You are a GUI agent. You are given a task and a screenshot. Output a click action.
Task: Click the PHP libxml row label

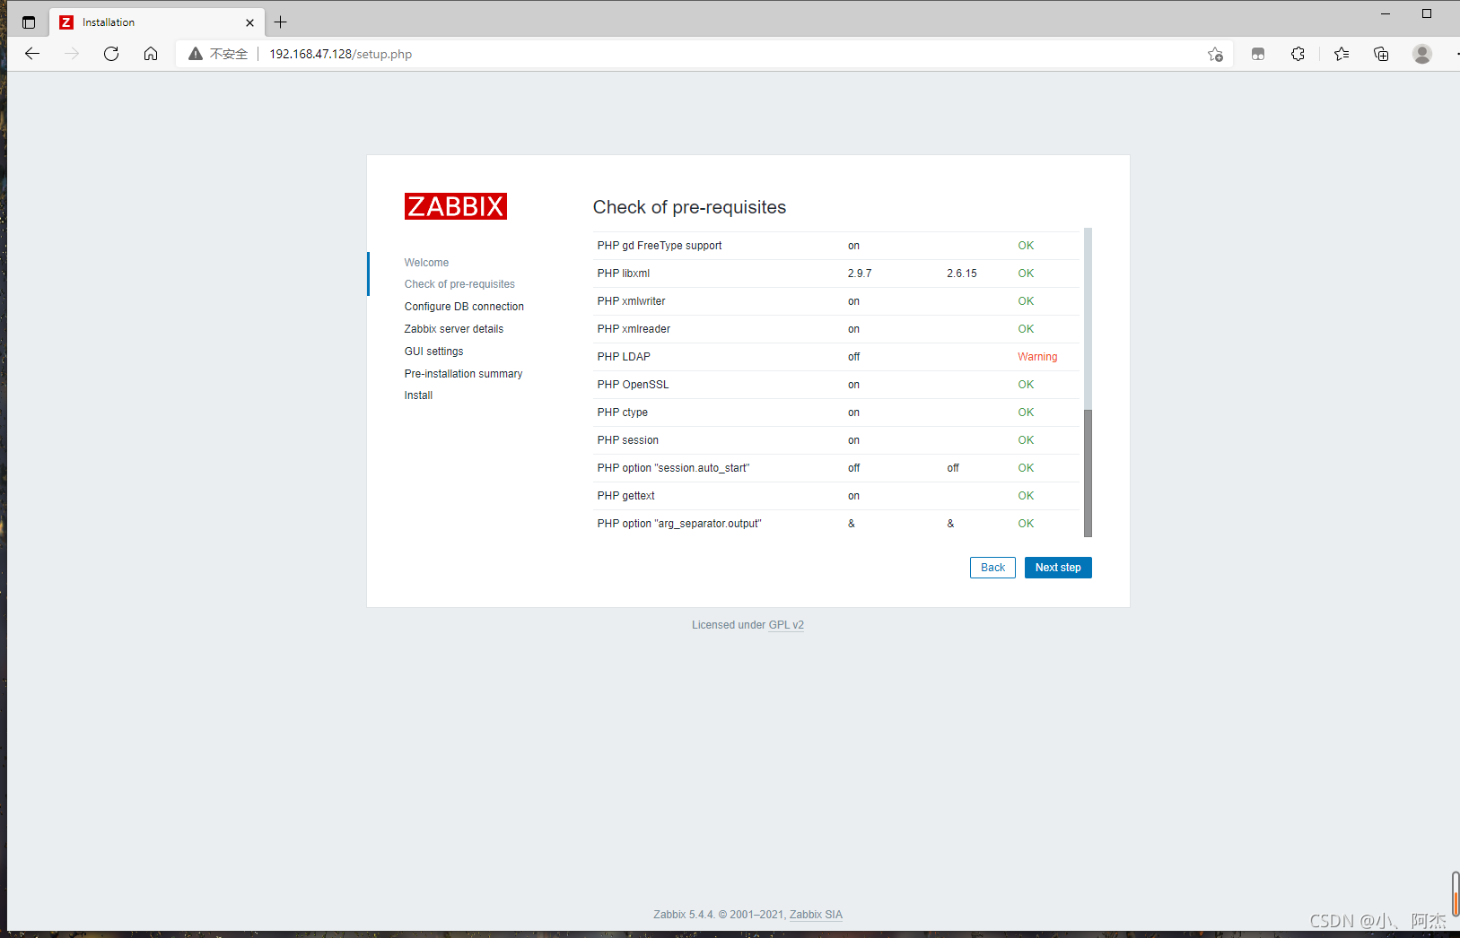(x=624, y=274)
